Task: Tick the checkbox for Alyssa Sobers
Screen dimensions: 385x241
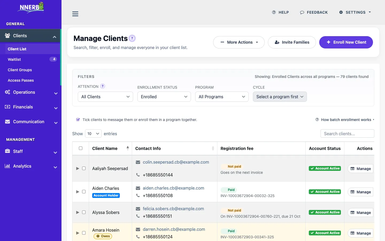Action: pyautogui.click(x=84, y=212)
